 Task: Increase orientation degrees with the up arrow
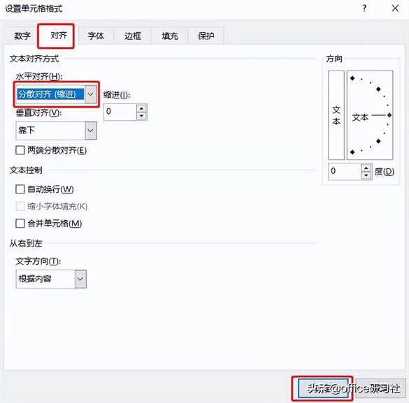tap(366, 168)
